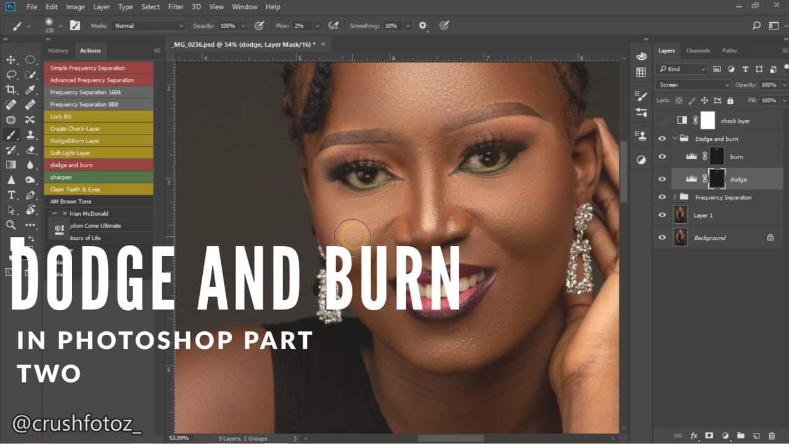Expand the Frequency Separation group
The height and width of the screenshot is (444, 789).
[x=675, y=197]
